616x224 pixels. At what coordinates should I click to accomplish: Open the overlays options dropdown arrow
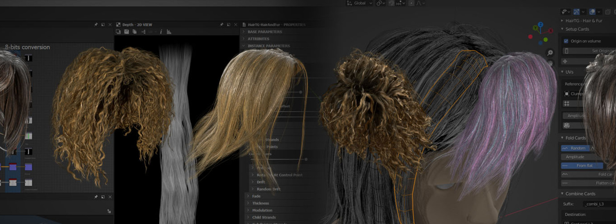(x=599, y=12)
